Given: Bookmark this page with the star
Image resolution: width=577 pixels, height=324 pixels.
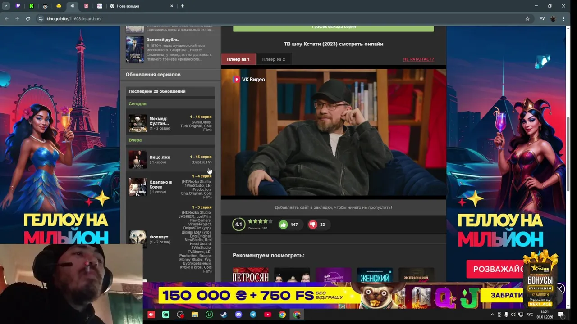Looking at the screenshot, I should (527, 18).
